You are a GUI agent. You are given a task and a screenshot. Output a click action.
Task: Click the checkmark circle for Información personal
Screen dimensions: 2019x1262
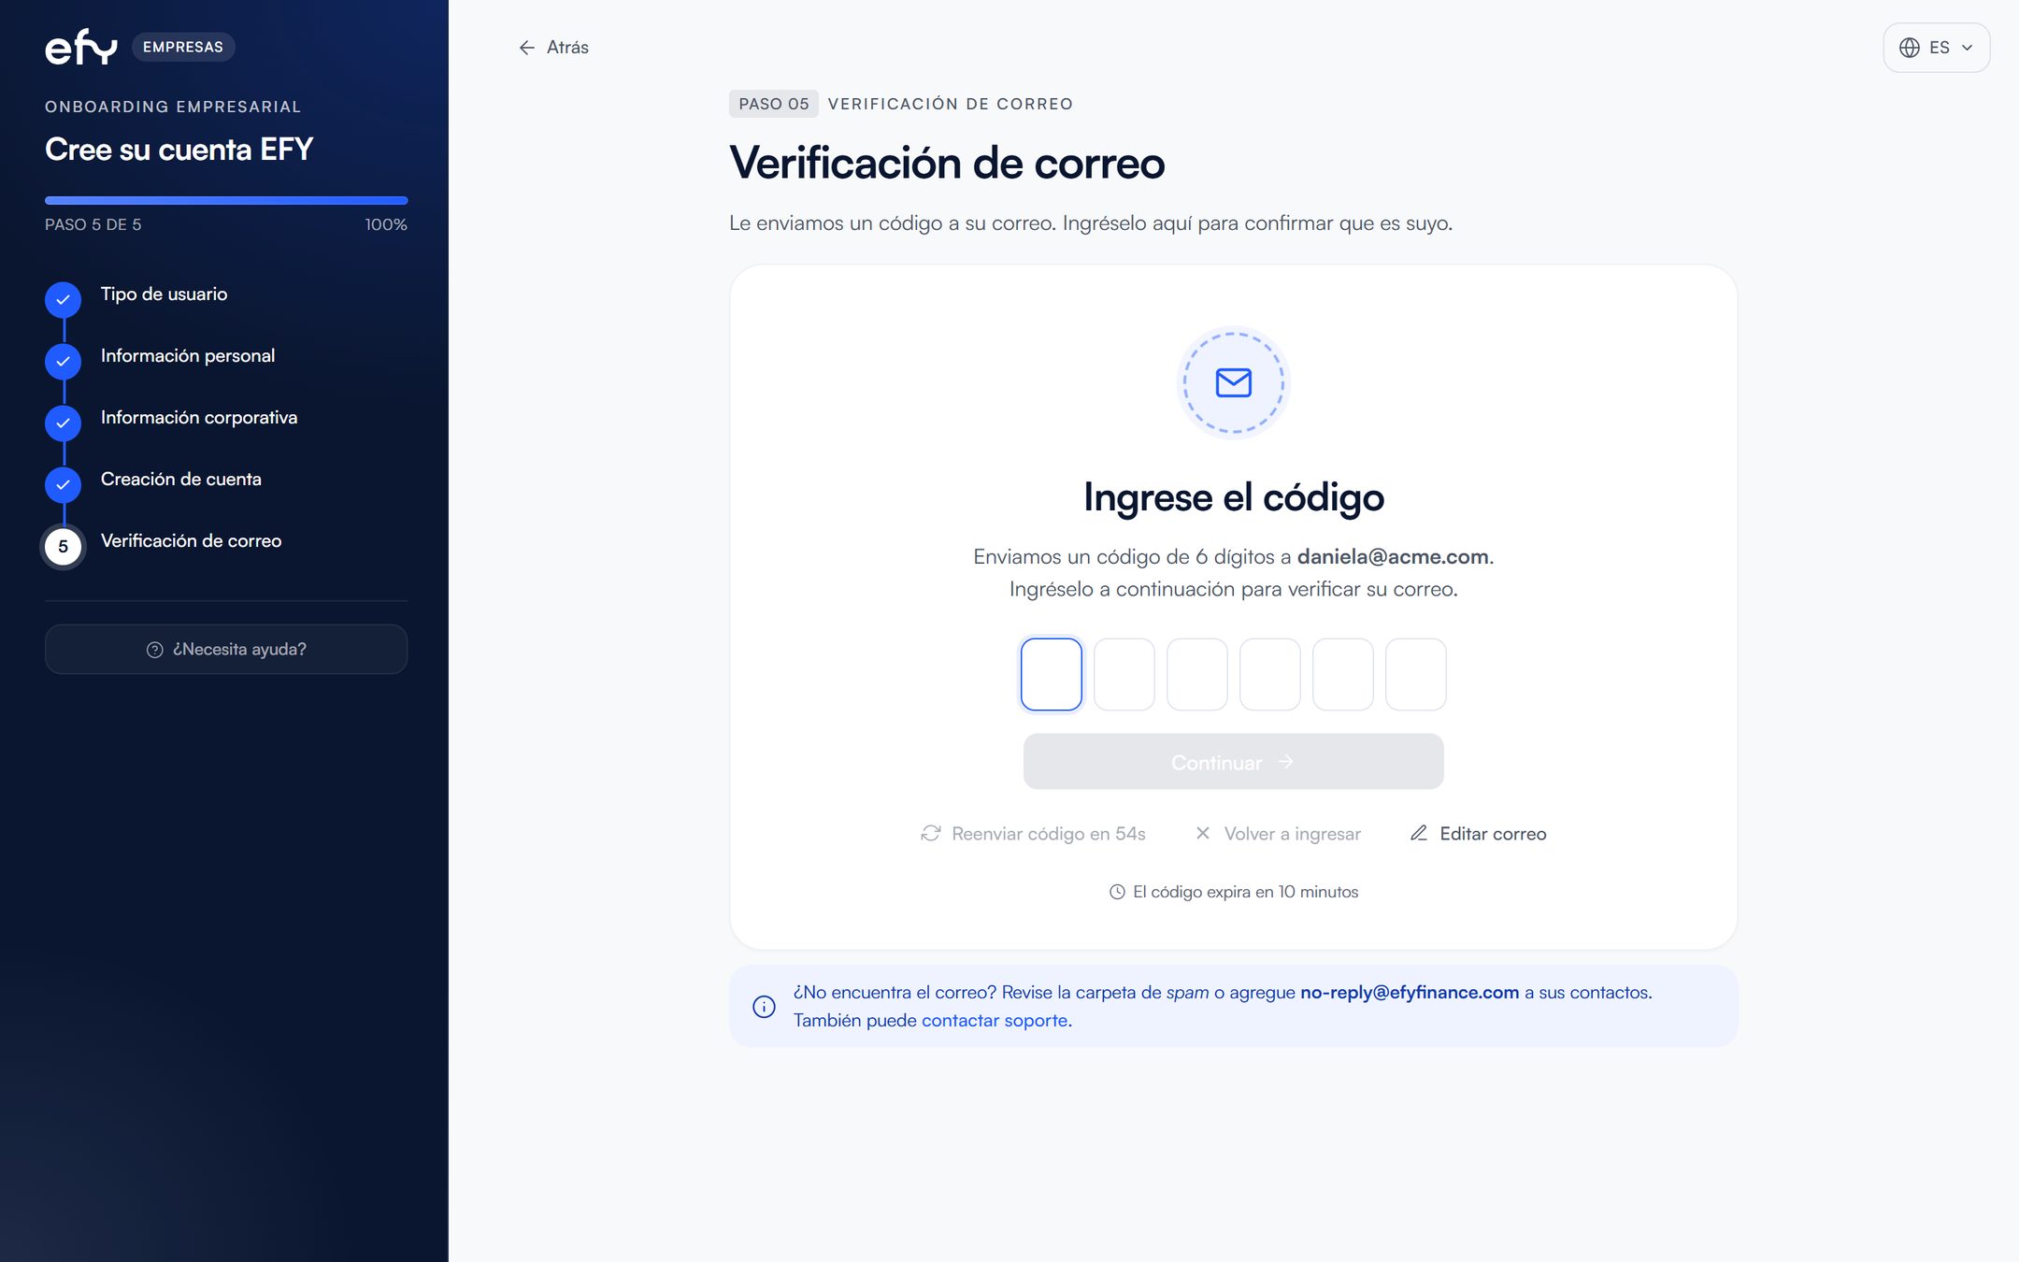(63, 362)
